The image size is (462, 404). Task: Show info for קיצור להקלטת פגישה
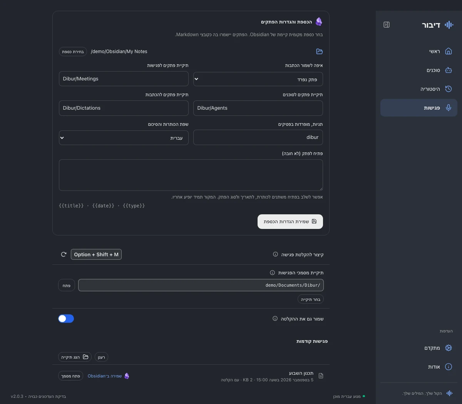coord(275,254)
